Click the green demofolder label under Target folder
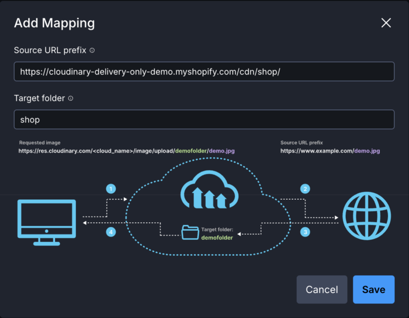Viewport: 409px width, 318px height. pos(217,237)
